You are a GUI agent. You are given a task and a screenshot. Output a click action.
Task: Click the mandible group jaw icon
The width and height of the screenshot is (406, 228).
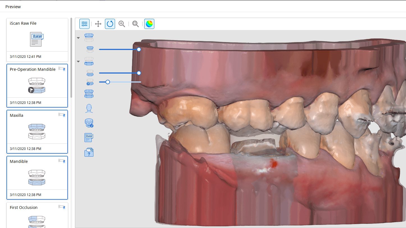point(89,61)
